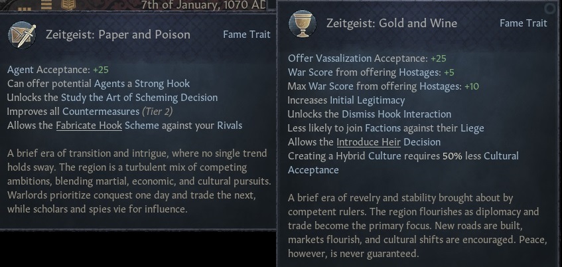Click the Zeitgeist: Gold and Wine title
The width and height of the screenshot is (562, 267).
pyautogui.click(x=391, y=24)
